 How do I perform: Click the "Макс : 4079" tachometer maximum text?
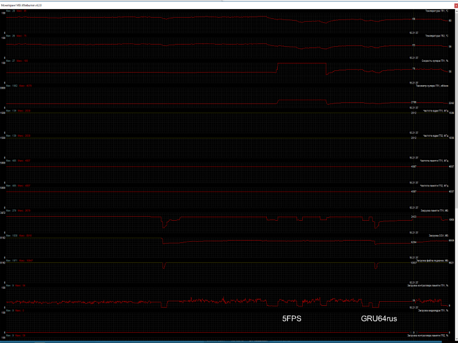[25, 86]
